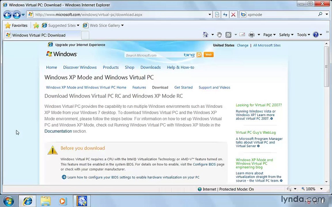
Task: Expand the Print dropdown arrow
Action: 259,35
